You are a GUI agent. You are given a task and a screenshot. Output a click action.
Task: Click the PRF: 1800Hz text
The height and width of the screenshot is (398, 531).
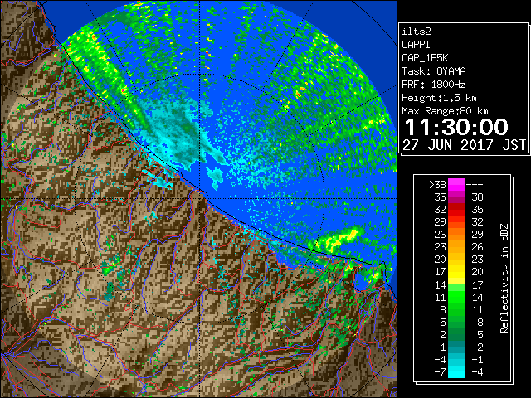point(434,85)
